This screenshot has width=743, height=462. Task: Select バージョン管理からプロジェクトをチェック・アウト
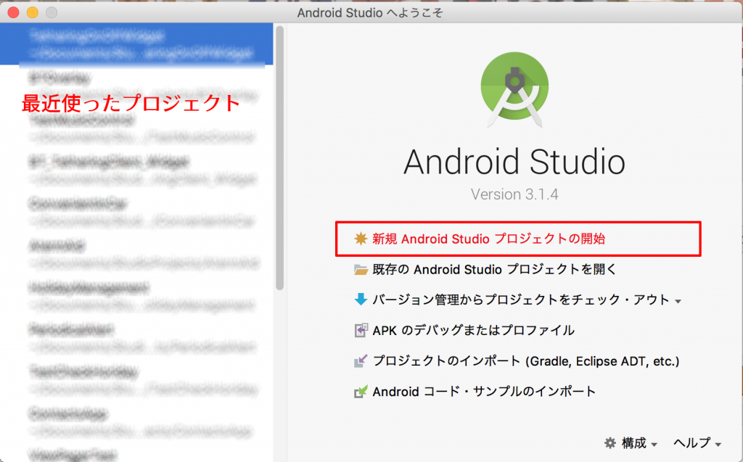click(521, 300)
